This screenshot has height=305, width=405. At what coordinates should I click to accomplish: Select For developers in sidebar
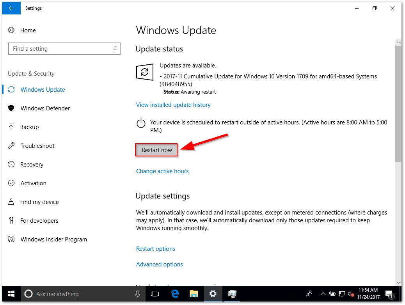click(x=39, y=220)
